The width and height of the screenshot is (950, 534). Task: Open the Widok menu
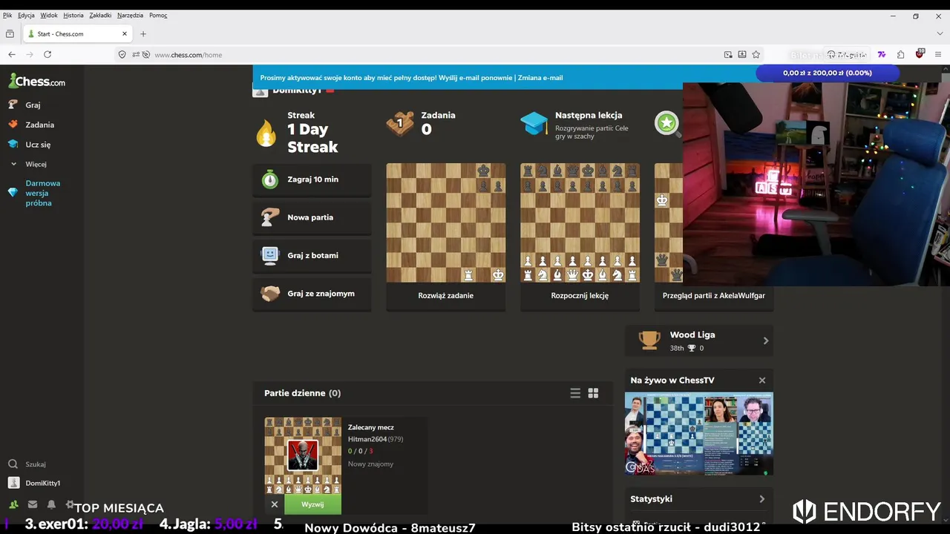[49, 15]
